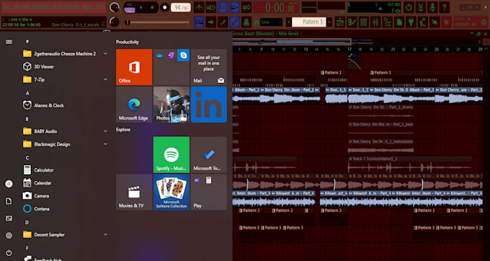The height and width of the screenshot is (261, 490).
Task: Toggle wait for input before playing
Action: tap(211, 7)
